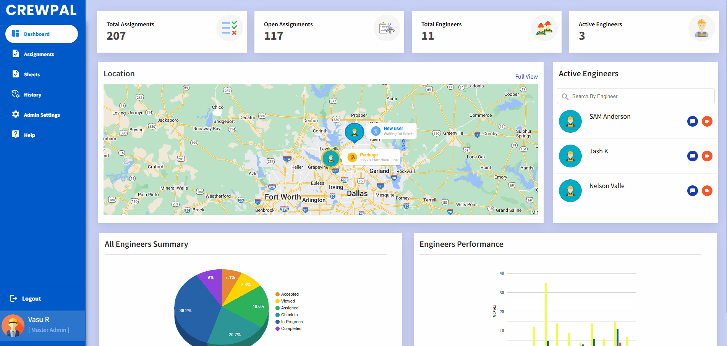This screenshot has height=346, width=727.
Task: Click the chat icon for SAM Anderson
Action: tap(692, 121)
